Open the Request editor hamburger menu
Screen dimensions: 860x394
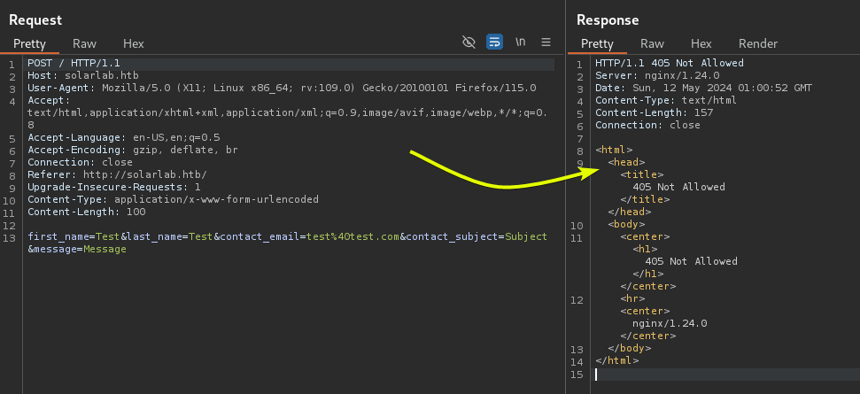(546, 42)
